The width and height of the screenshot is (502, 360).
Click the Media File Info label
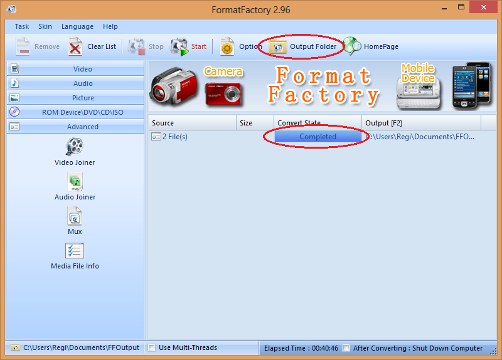click(x=75, y=266)
